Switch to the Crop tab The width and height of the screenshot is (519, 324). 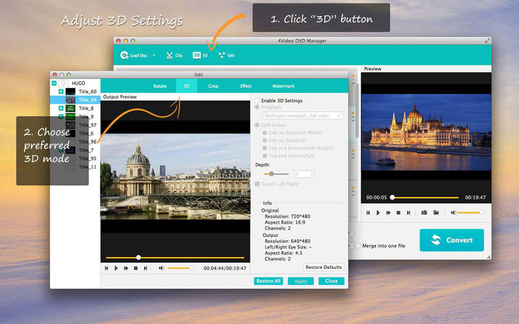pyautogui.click(x=213, y=86)
